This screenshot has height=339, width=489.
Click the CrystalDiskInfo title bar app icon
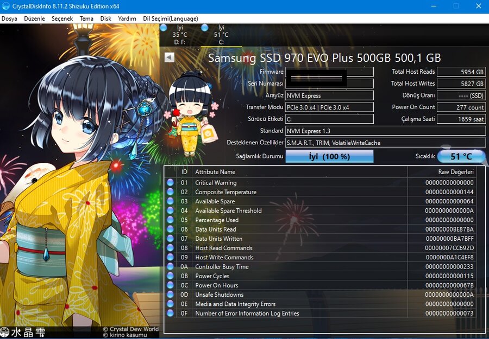point(5,6)
